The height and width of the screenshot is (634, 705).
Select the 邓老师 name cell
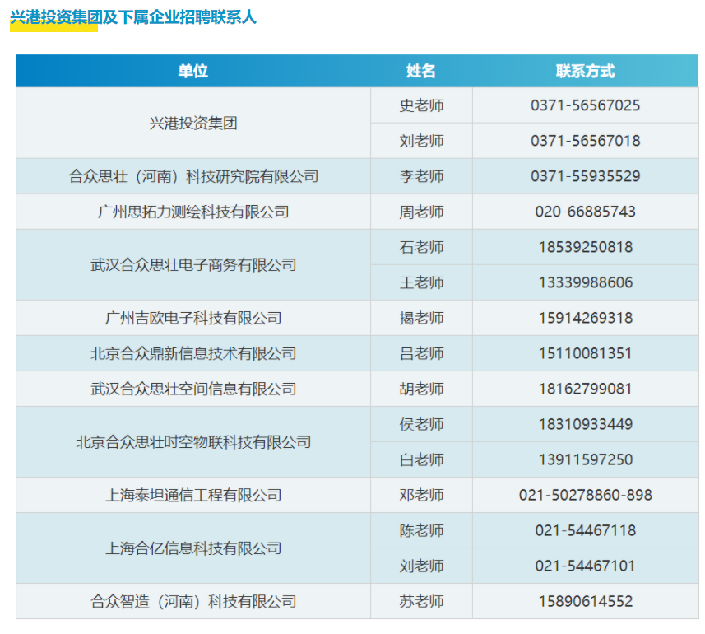tap(421, 495)
